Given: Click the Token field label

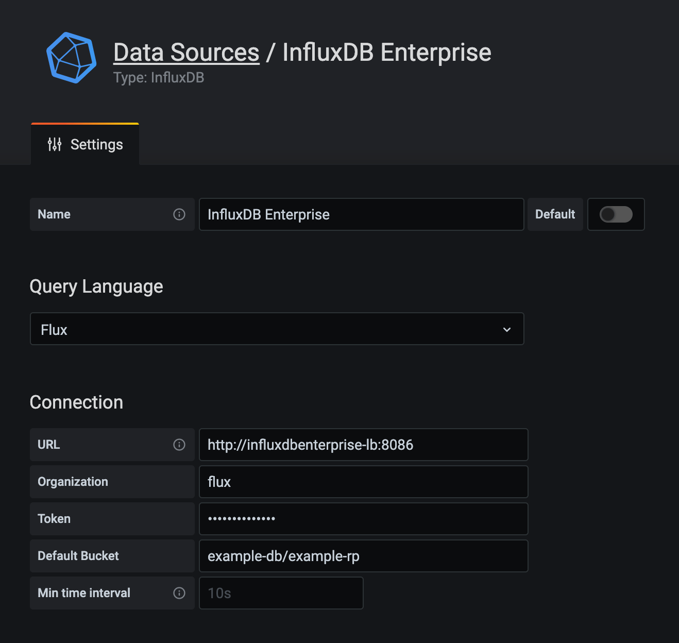Looking at the screenshot, I should (x=54, y=519).
